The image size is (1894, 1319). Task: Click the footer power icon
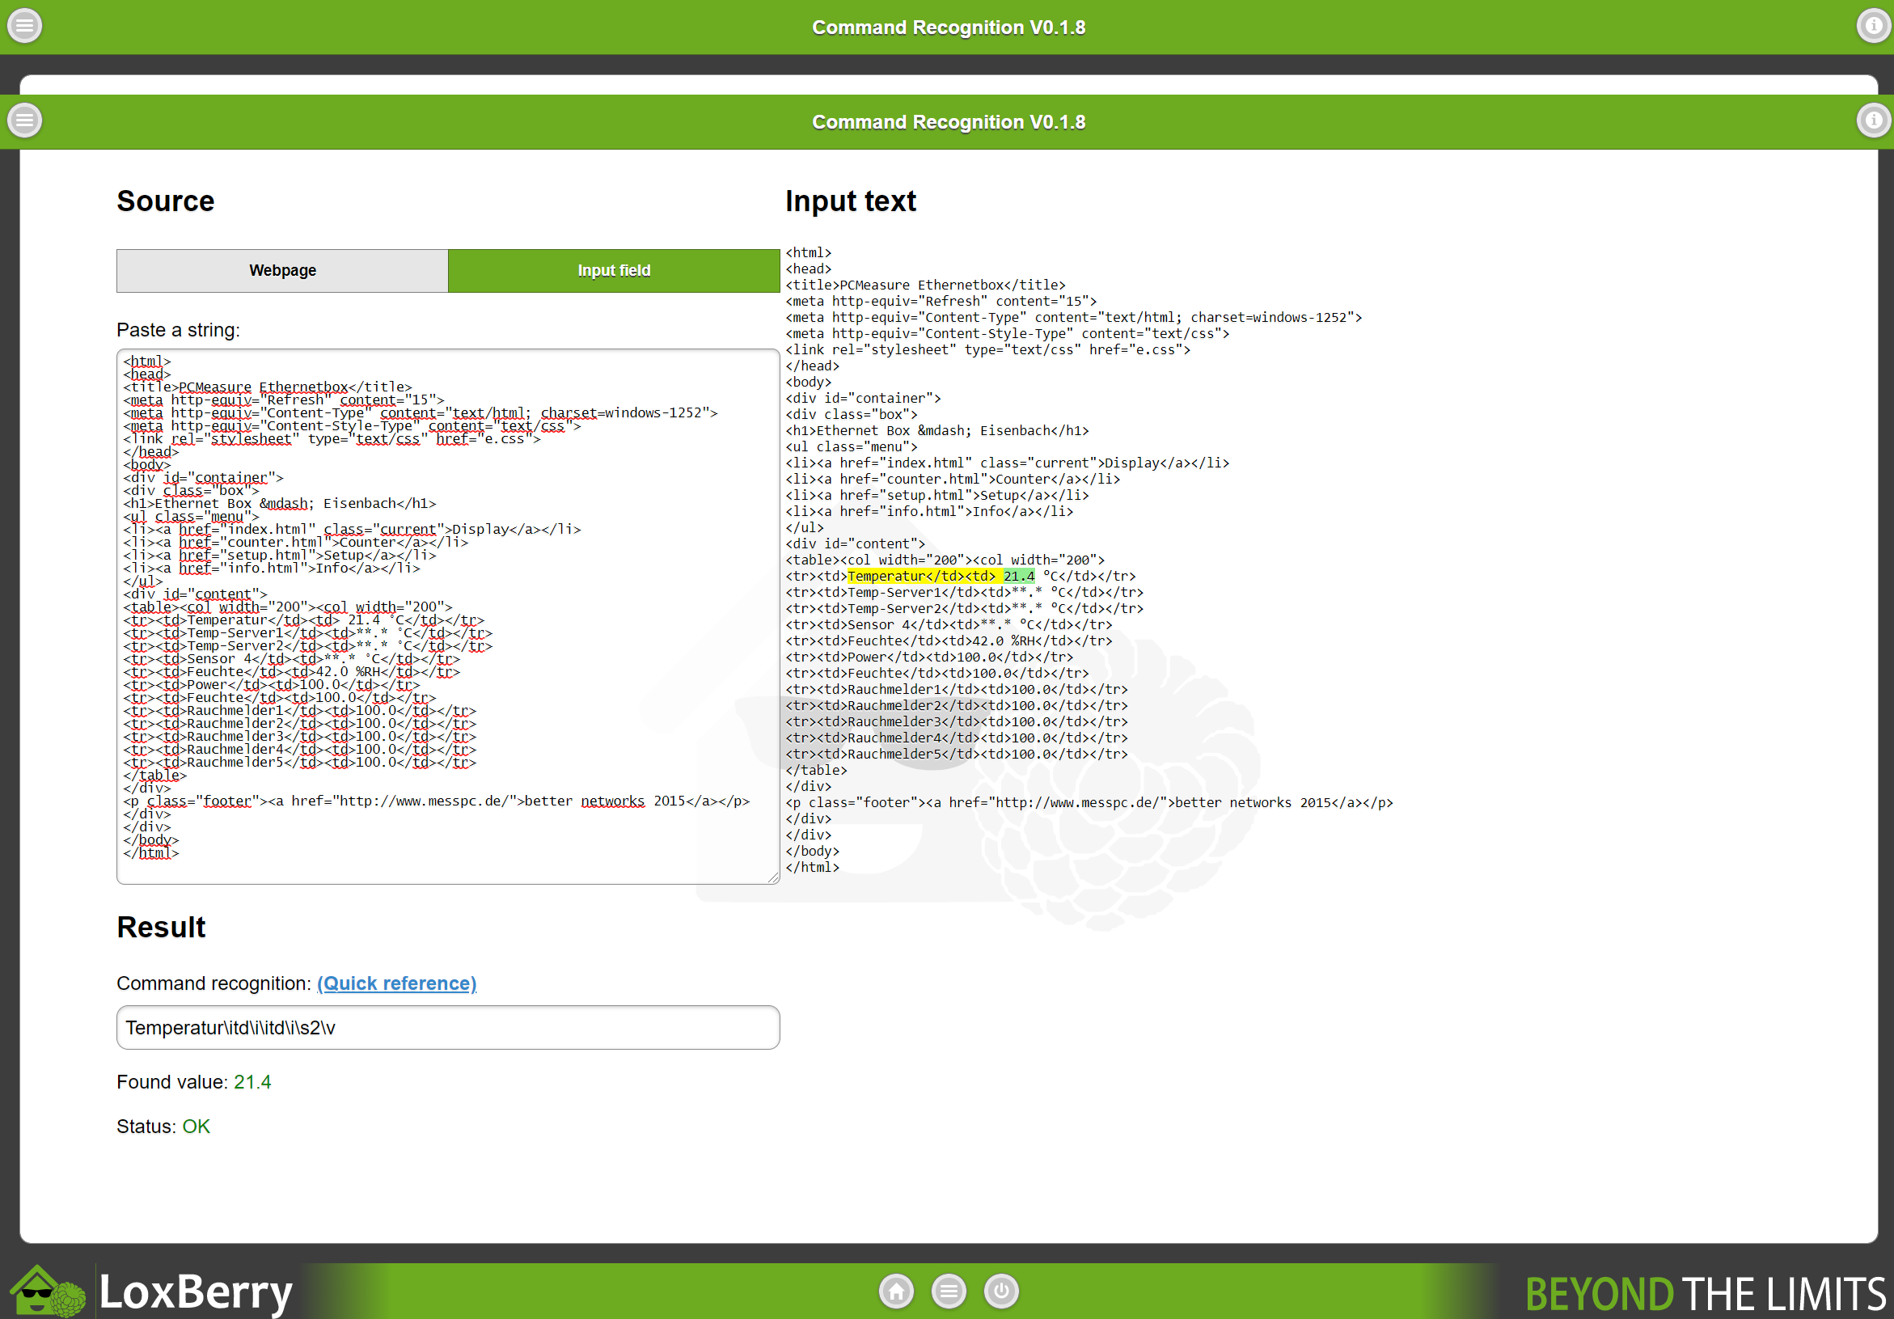pos(1001,1291)
